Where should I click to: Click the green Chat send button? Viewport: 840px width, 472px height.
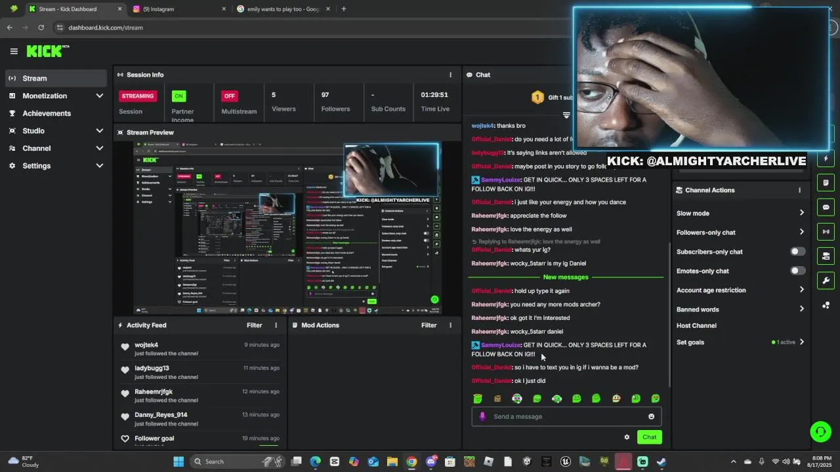coord(649,437)
